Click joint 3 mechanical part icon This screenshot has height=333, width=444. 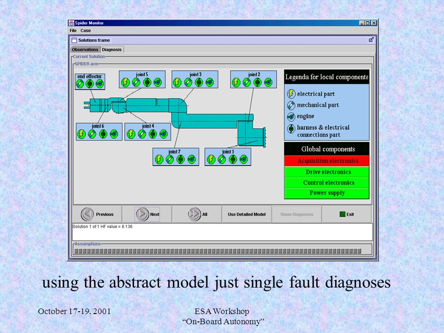[x=188, y=82]
